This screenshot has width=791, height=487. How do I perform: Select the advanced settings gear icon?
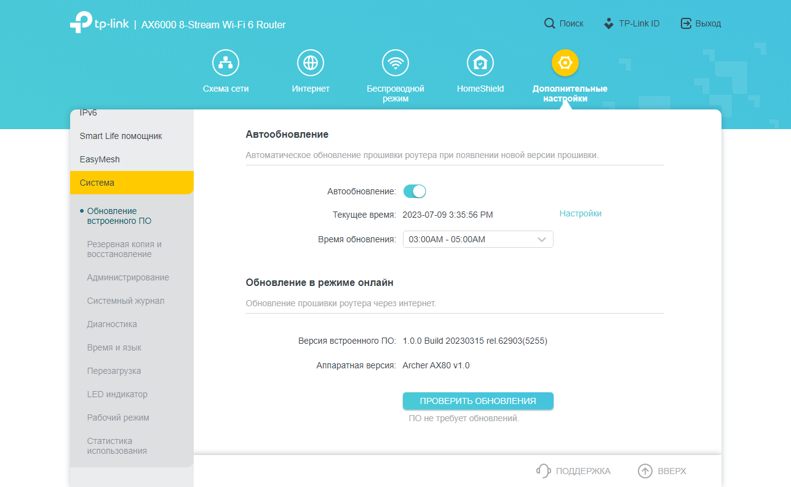tap(565, 63)
